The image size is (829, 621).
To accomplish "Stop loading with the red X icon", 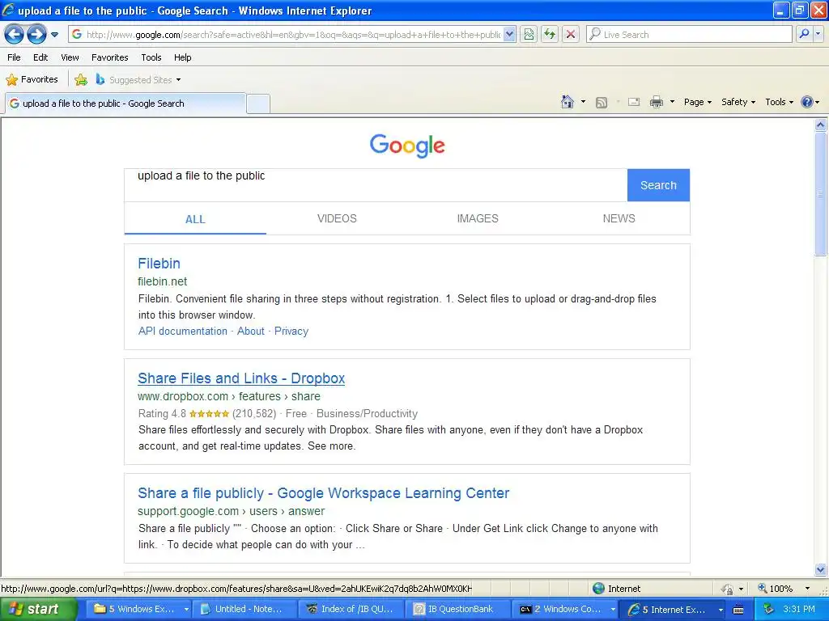I will (571, 35).
